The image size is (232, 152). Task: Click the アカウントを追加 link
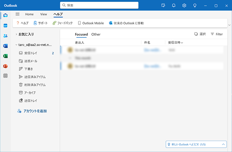tap(34, 111)
